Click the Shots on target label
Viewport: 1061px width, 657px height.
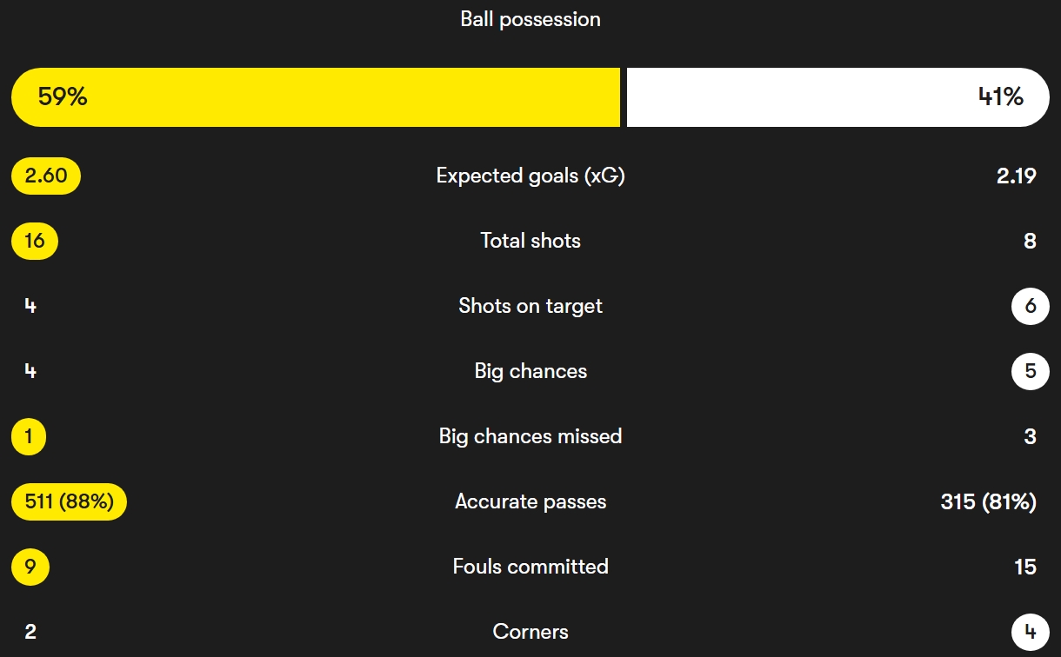point(530,306)
